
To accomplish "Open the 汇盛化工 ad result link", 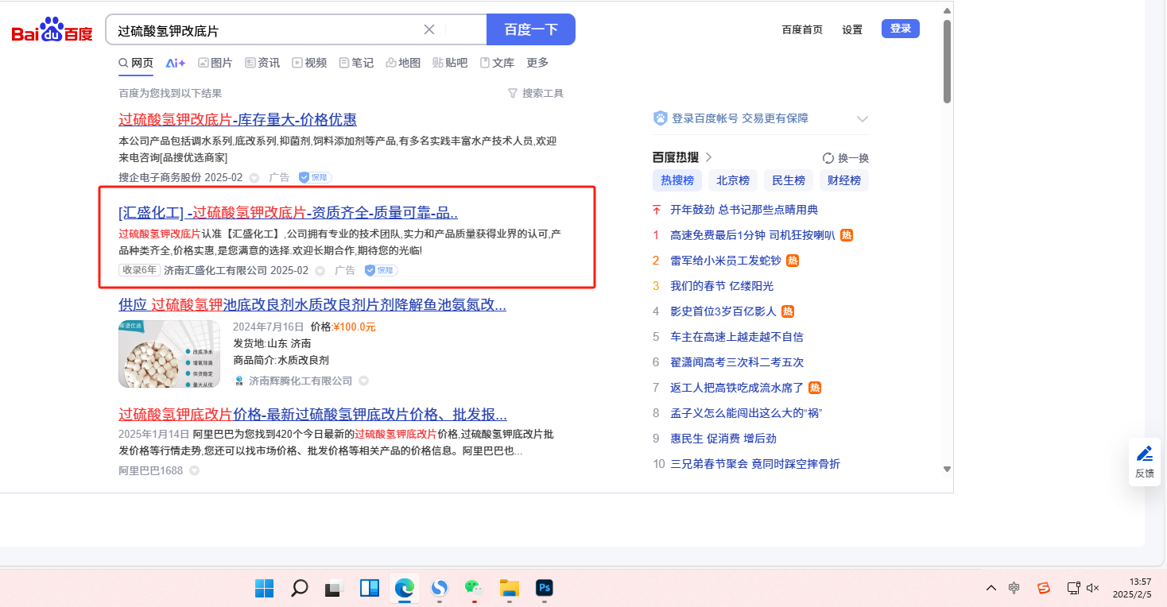I will point(288,213).
